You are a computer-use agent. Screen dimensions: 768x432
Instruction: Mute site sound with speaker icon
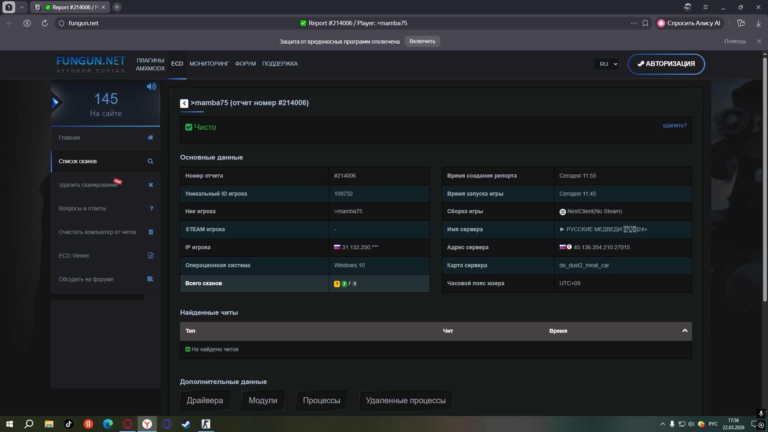pyautogui.click(x=151, y=86)
